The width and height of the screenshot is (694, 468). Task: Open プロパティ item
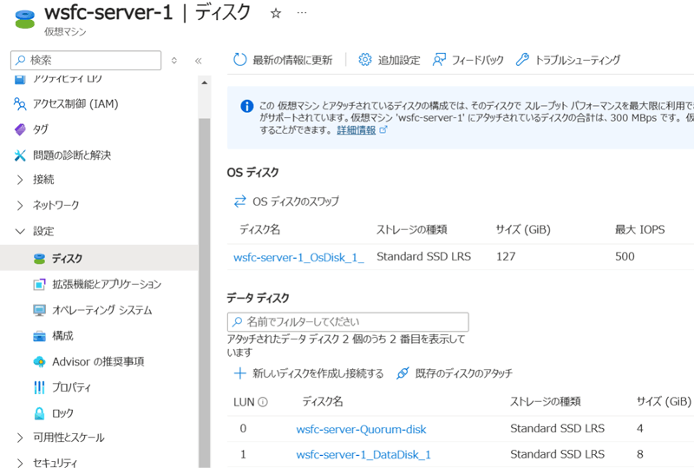62,387
